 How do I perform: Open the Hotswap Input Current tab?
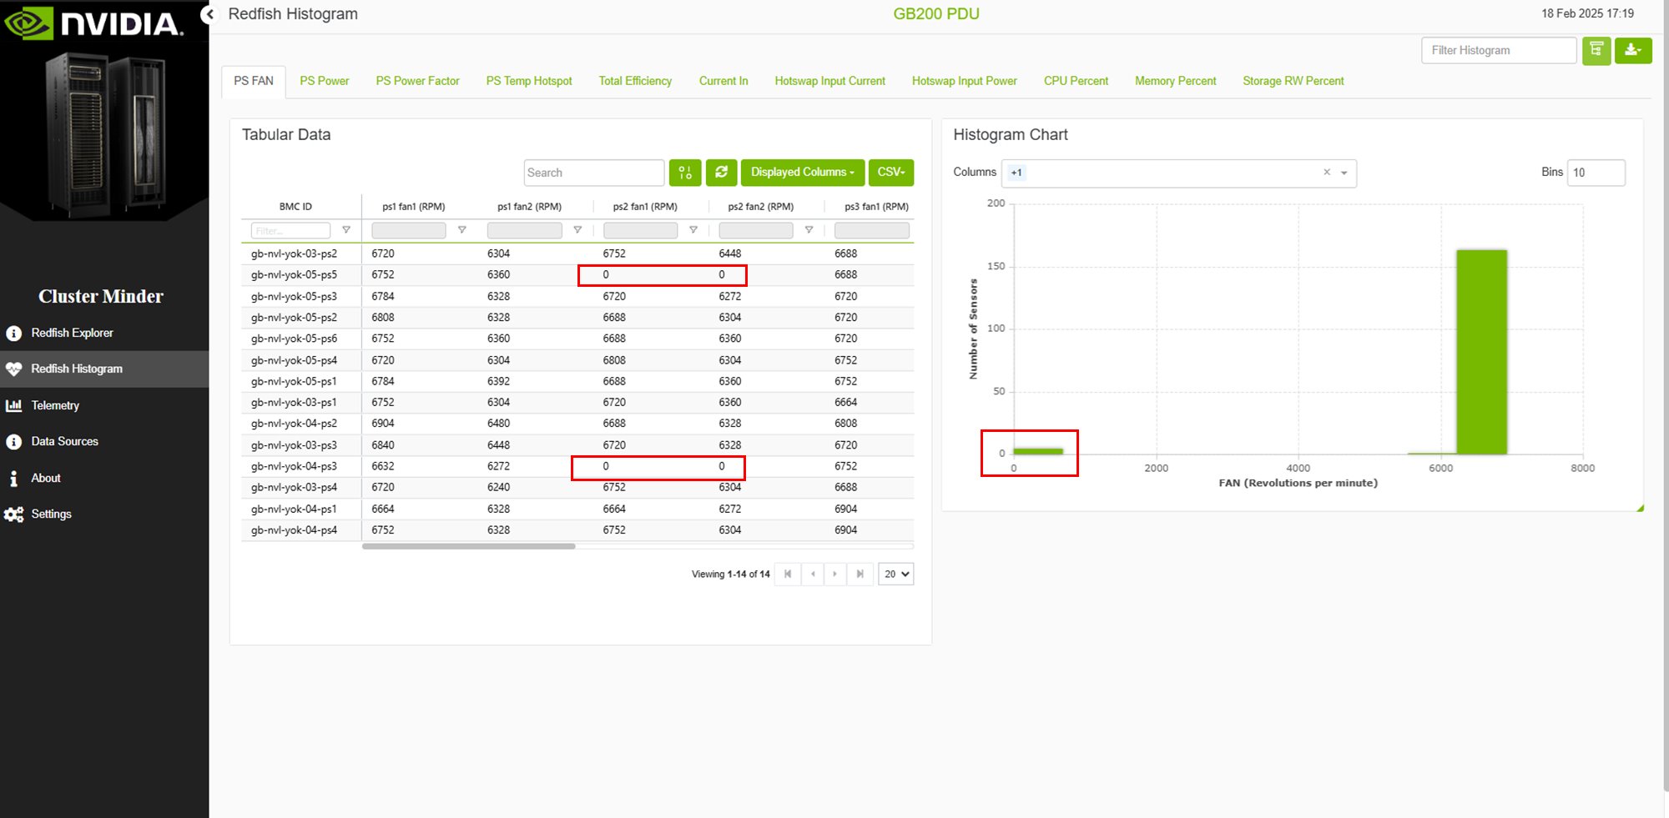830,82
